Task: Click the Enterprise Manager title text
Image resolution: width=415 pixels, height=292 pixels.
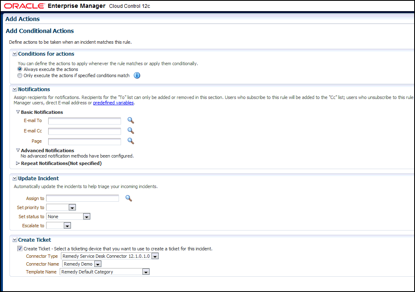Action: [77, 6]
